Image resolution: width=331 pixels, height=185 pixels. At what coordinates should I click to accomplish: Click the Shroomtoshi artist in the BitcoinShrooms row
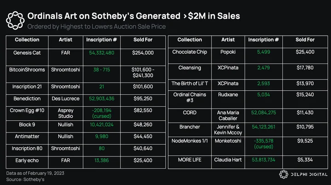[65, 70]
